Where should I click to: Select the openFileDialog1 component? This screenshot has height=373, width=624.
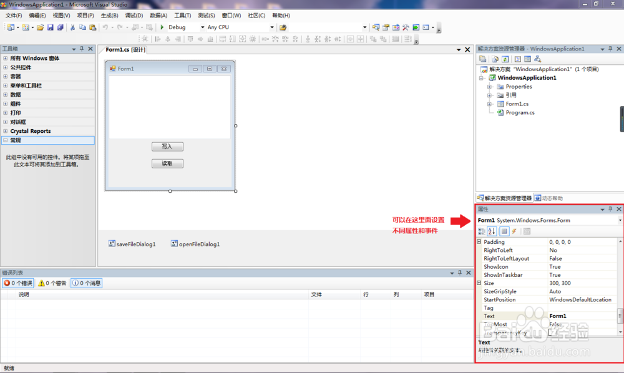195,244
